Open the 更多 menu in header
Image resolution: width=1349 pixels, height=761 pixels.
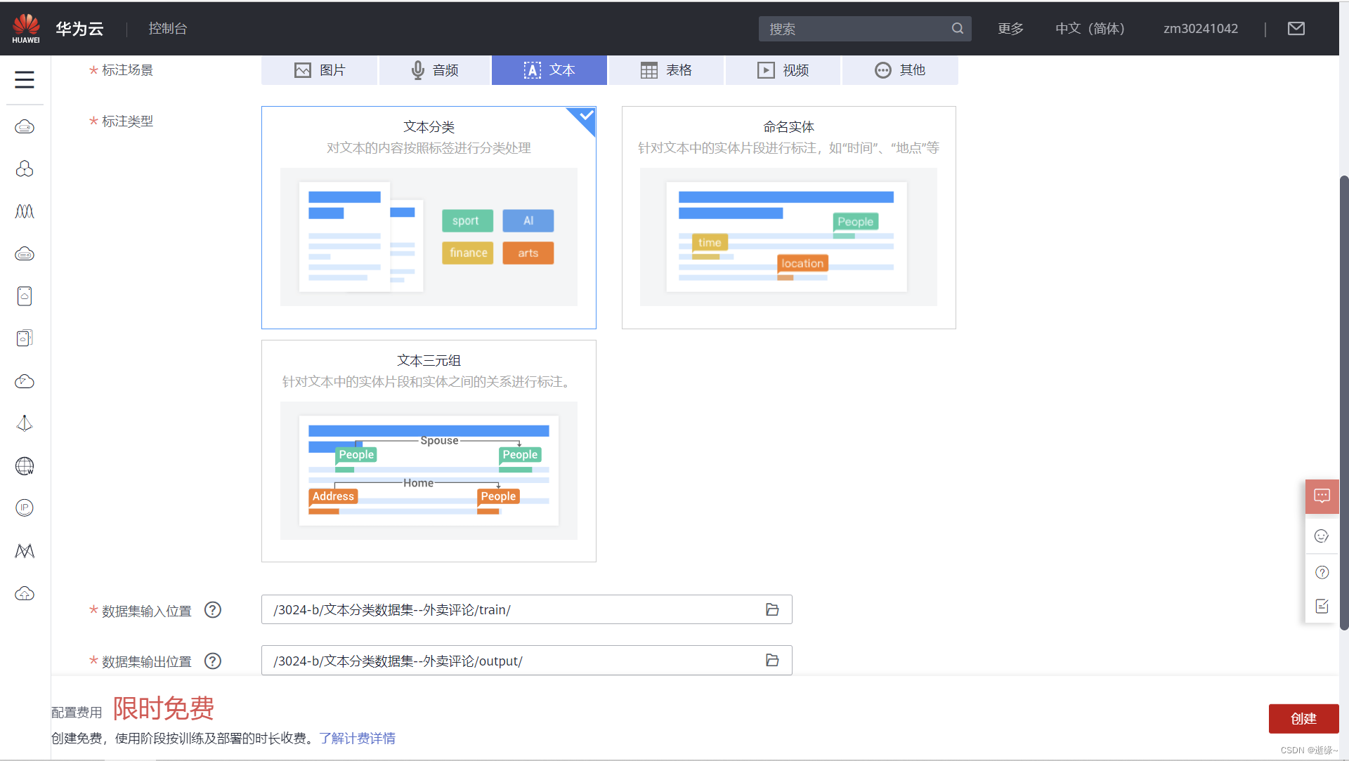1010,28
